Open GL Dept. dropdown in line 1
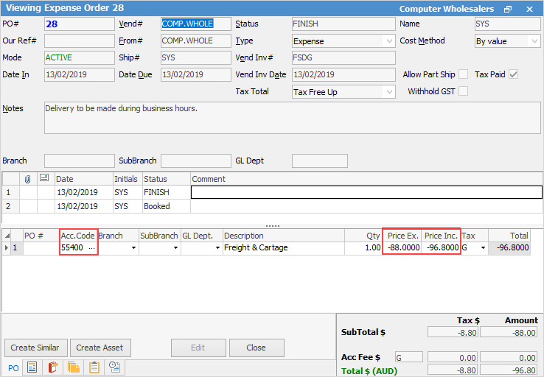544x377 pixels. (217, 247)
